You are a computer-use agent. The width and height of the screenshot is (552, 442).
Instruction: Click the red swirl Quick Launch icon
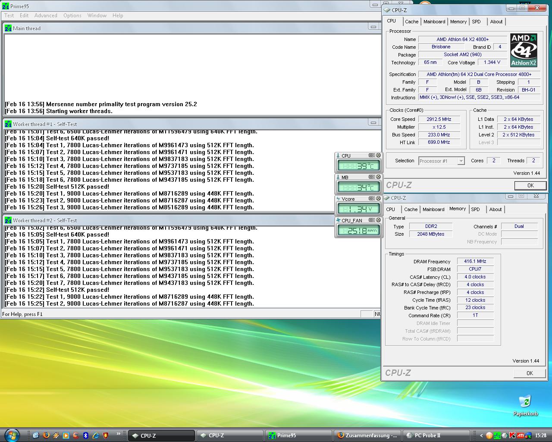75,435
